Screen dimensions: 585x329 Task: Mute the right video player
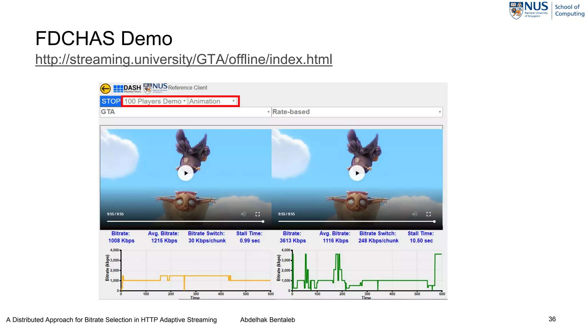[x=415, y=214]
